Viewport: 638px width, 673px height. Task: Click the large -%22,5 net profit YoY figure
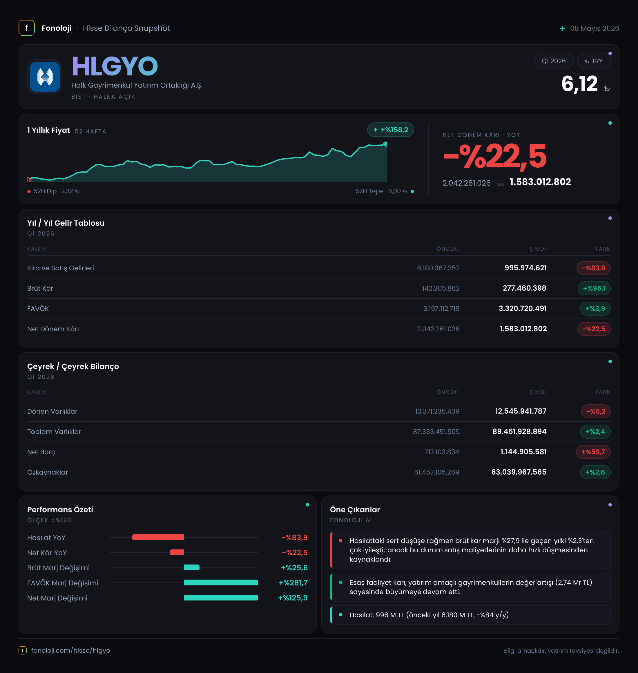495,156
